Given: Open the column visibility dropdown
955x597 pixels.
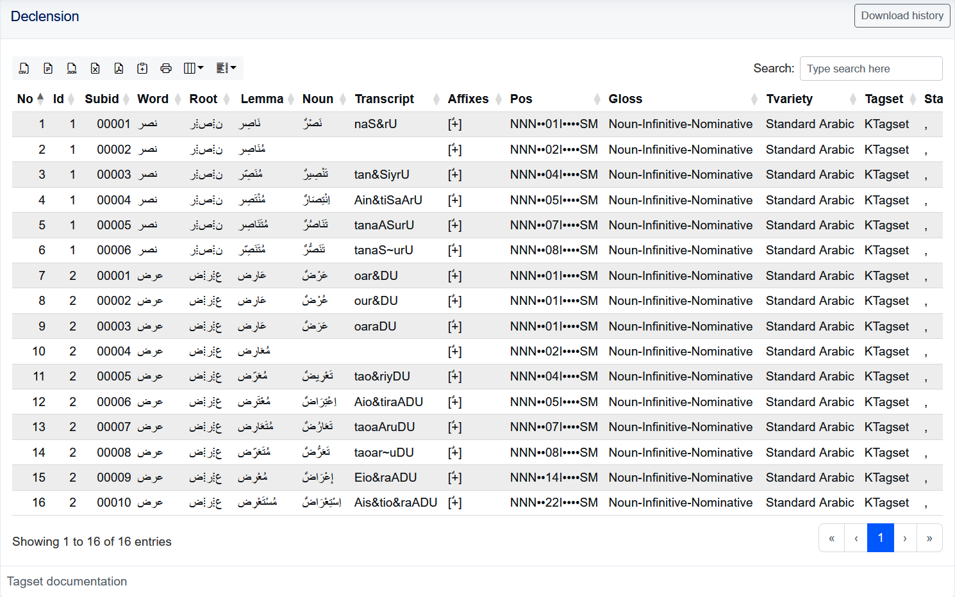Looking at the screenshot, I should pyautogui.click(x=194, y=69).
